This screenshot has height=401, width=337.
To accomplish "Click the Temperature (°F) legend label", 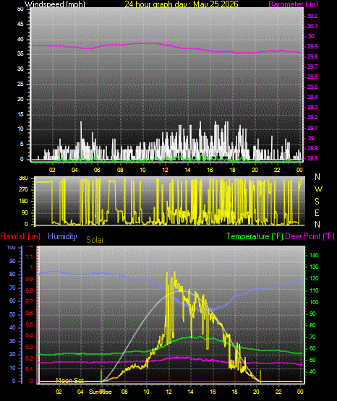I will point(255,236).
